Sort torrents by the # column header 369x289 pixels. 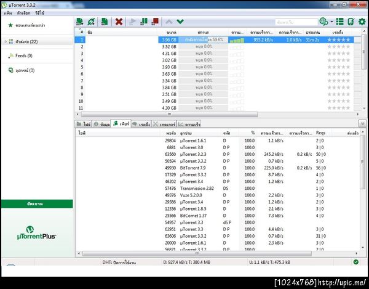point(80,32)
